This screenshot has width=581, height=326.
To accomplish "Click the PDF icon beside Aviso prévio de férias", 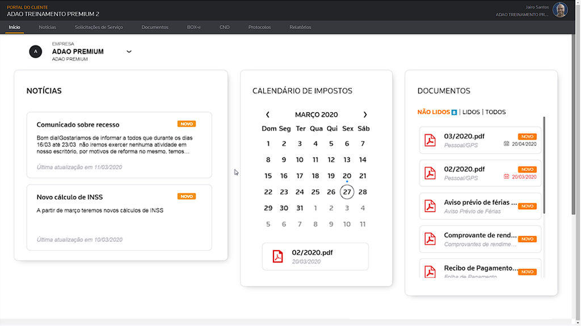I will click(431, 206).
